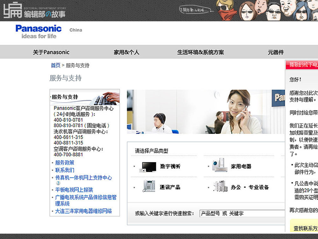The width and height of the screenshot is (318, 239).
Task: Open the 生活环境&系统方案 menu
Action: click(x=200, y=52)
